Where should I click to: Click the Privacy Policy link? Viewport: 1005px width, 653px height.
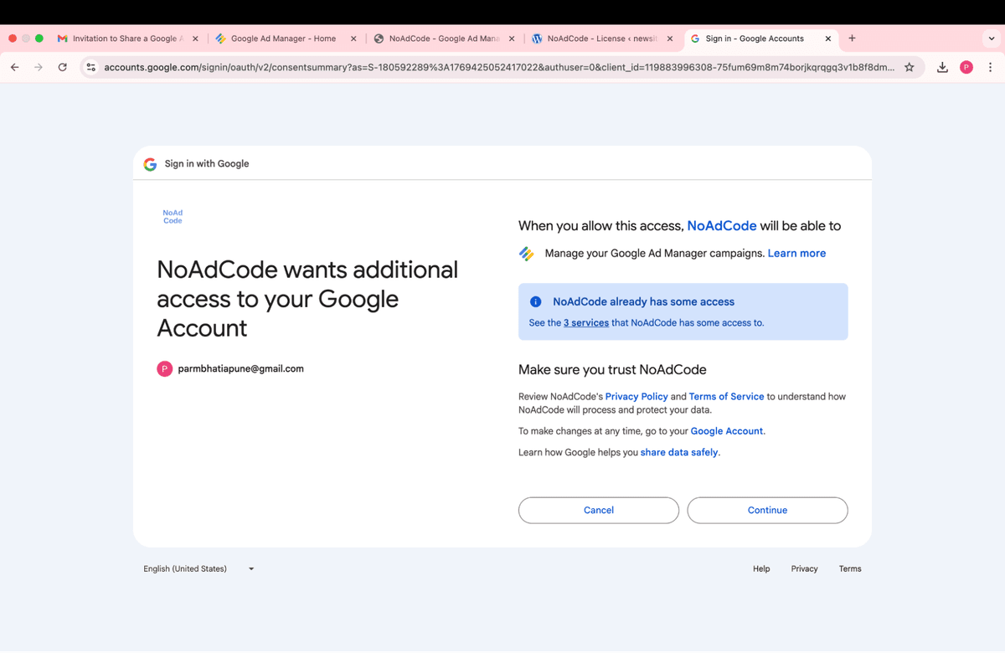pos(636,396)
